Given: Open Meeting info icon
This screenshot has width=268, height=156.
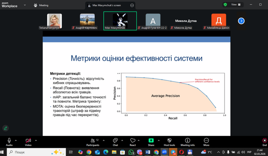Looking at the screenshot, I should (187, 141).
